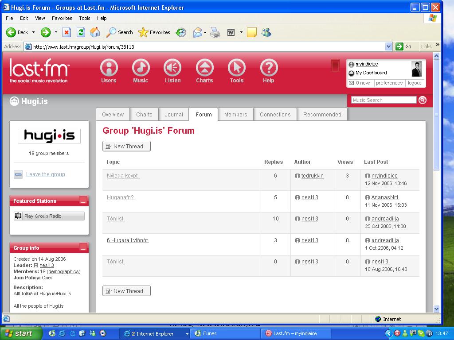
Task: Click the logout link
Action: pos(415,83)
